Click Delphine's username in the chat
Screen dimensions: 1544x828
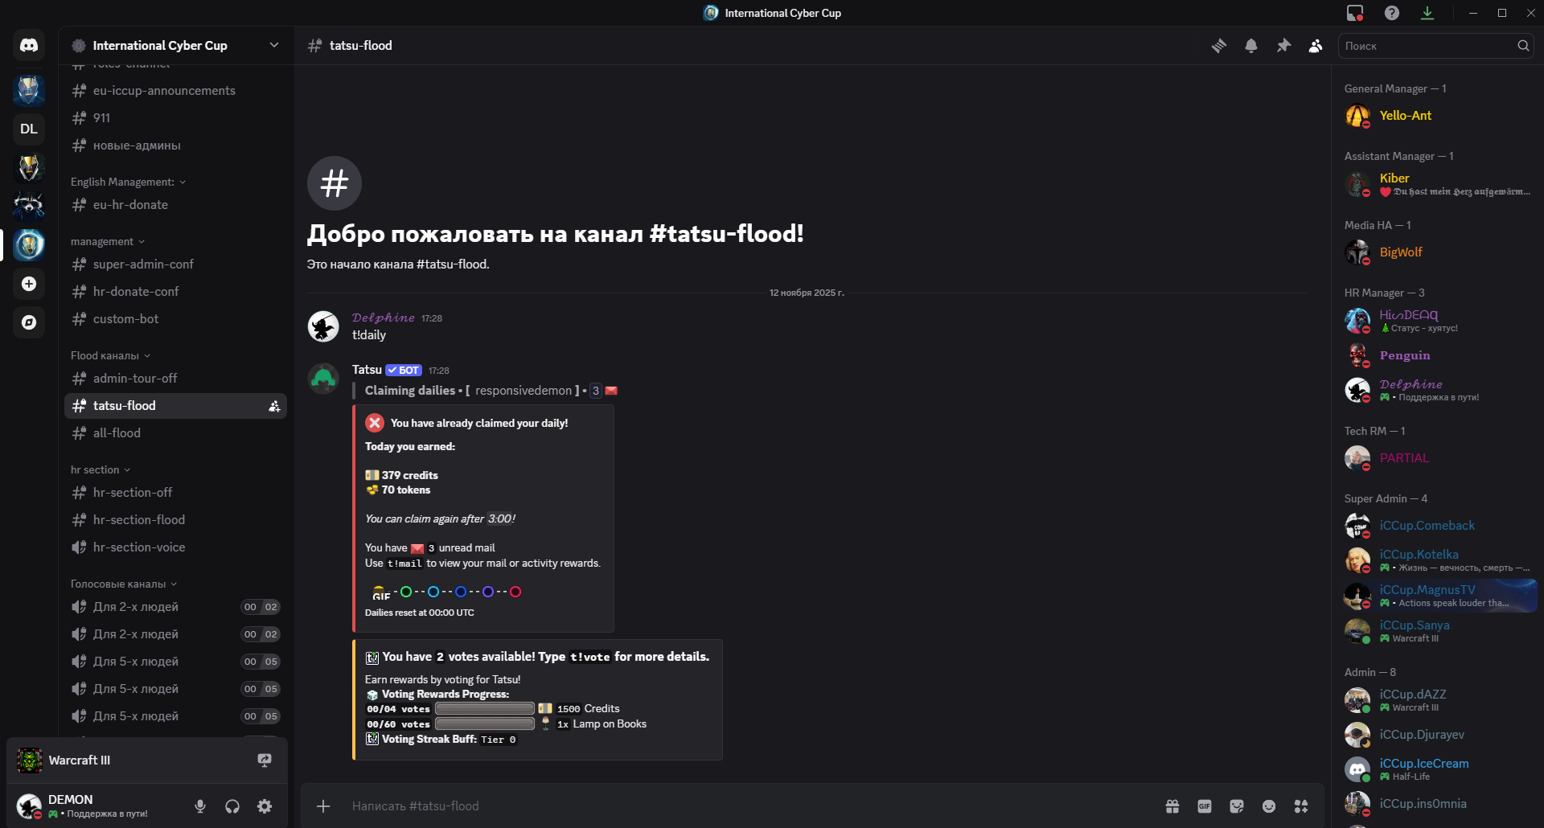(x=384, y=318)
